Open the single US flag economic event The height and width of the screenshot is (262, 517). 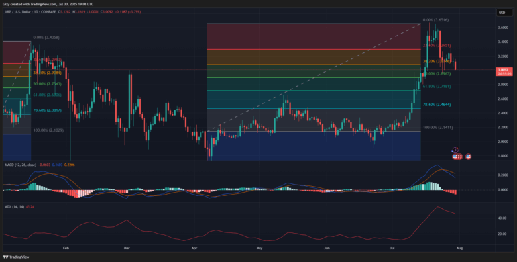click(468, 157)
